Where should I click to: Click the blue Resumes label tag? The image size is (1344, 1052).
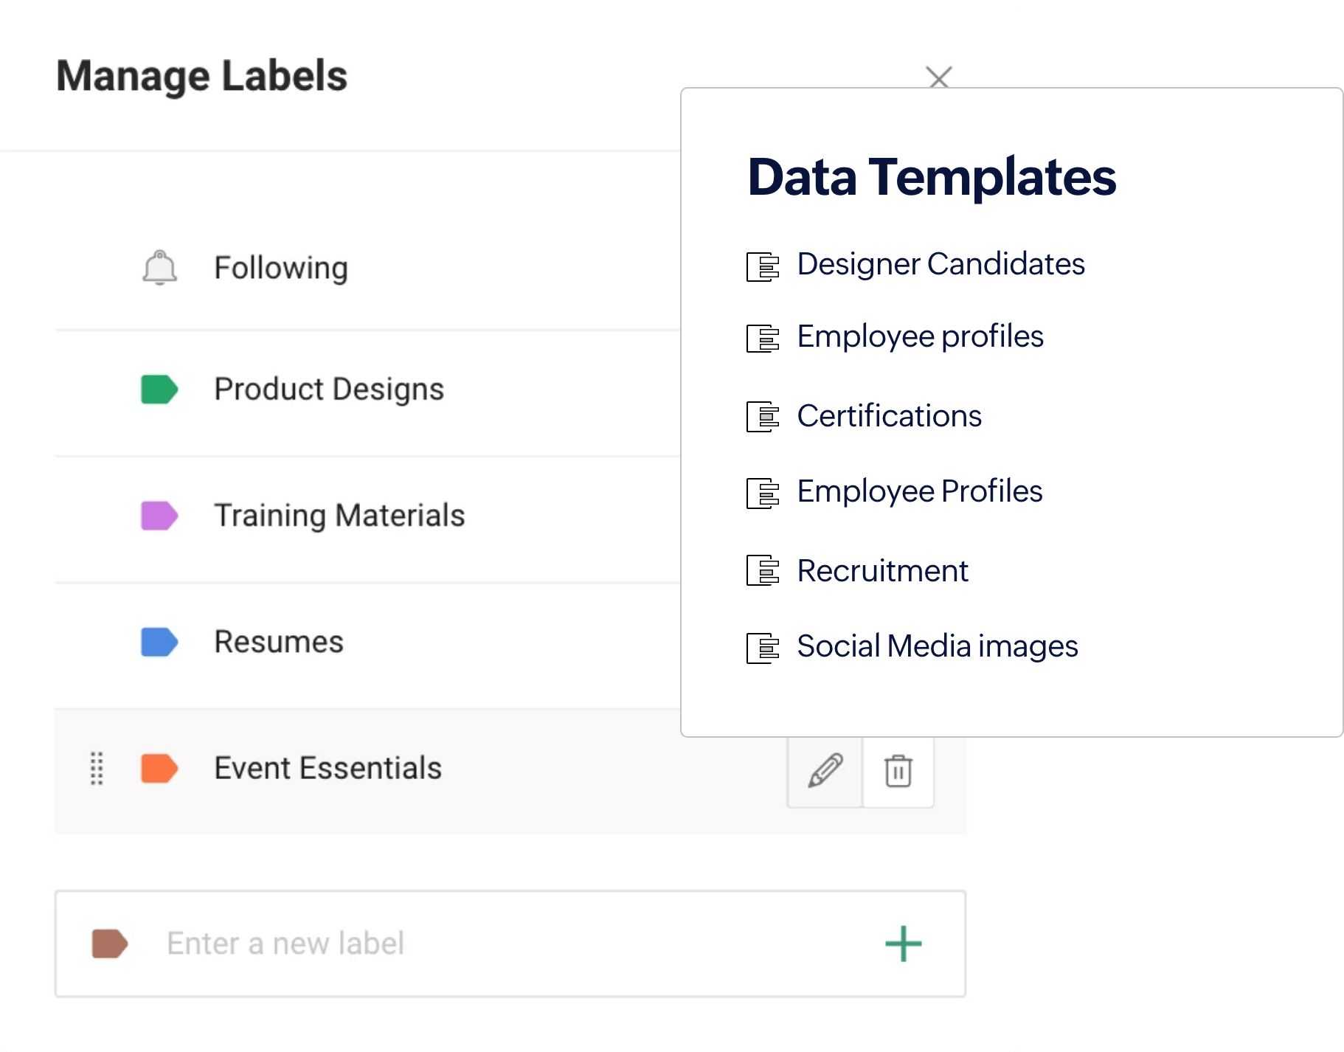(x=159, y=642)
